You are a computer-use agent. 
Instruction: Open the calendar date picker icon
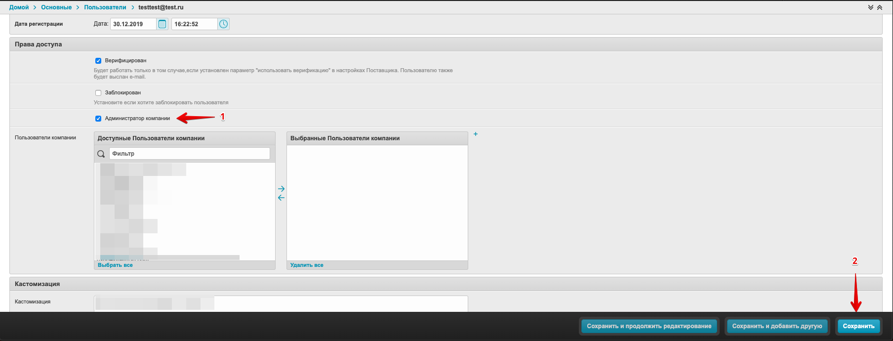tap(162, 24)
